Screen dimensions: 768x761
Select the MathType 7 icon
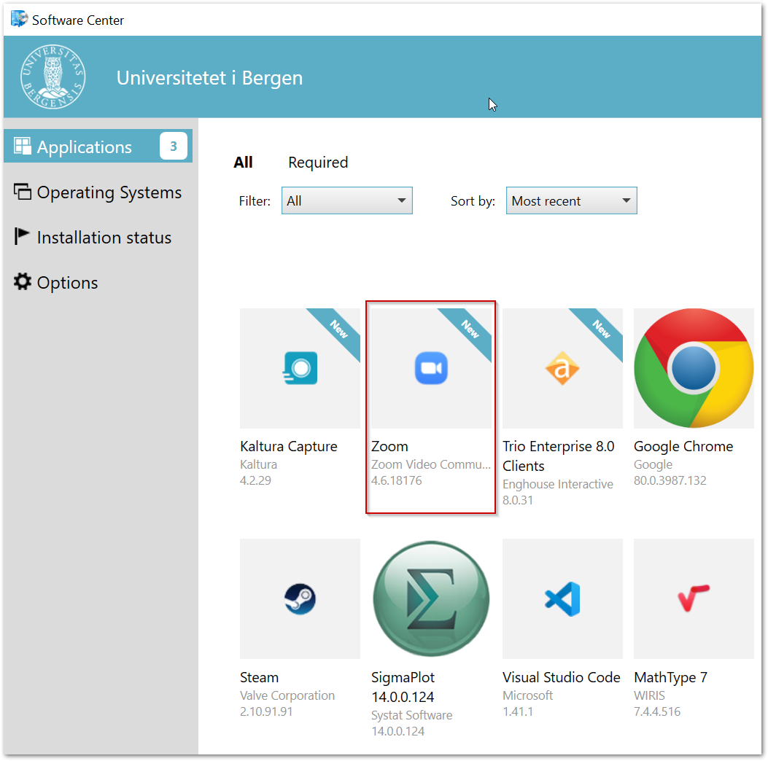pyautogui.click(x=694, y=599)
